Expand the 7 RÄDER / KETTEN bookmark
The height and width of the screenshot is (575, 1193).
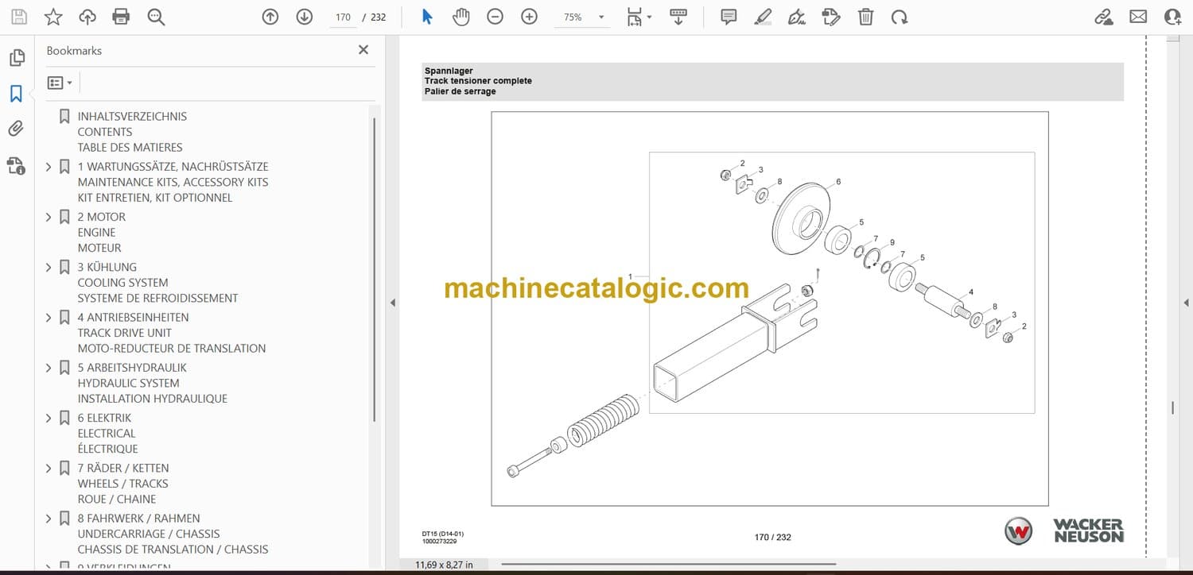[49, 468]
